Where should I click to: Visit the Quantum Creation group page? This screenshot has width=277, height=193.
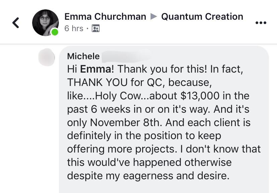click(x=202, y=17)
